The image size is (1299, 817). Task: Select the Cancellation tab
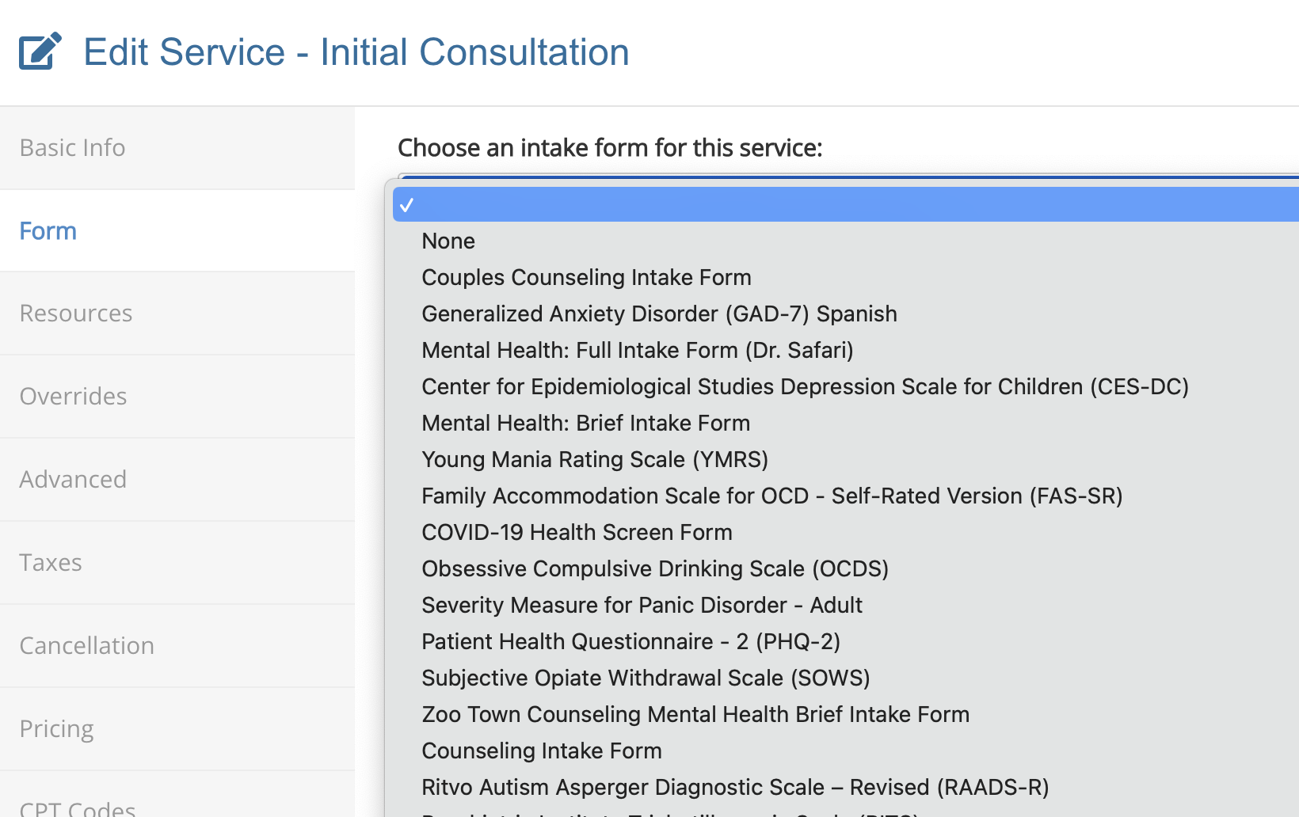(x=87, y=646)
